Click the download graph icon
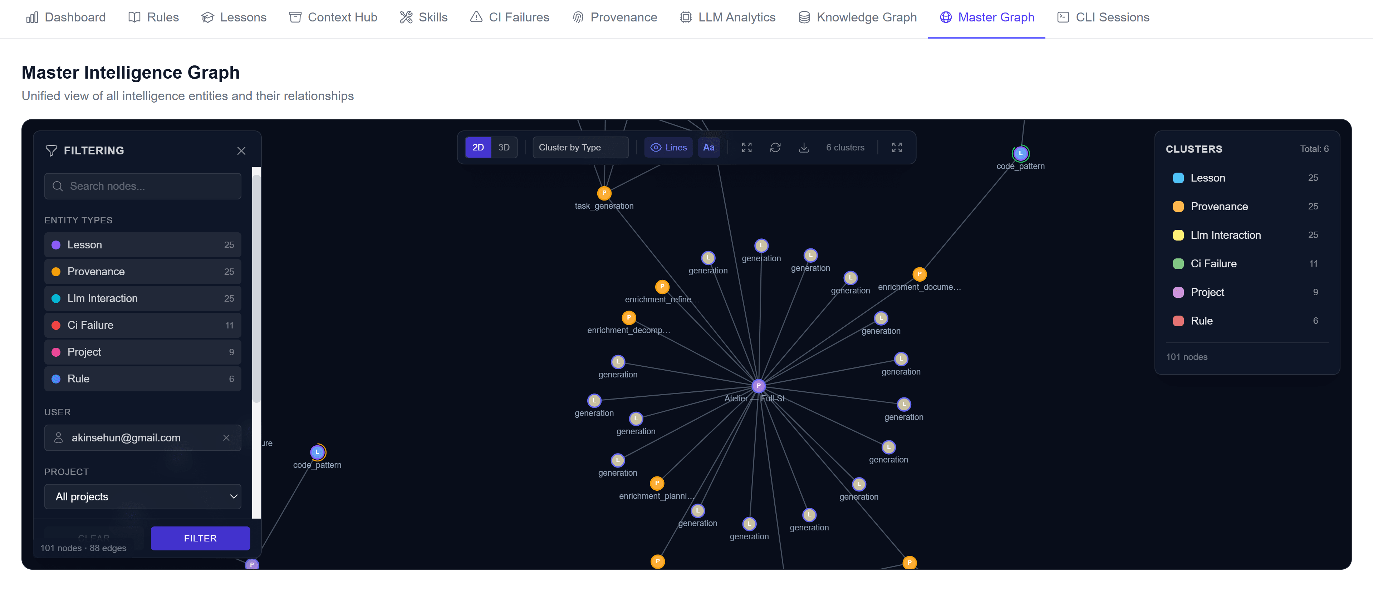This screenshot has height=589, width=1373. [x=804, y=148]
